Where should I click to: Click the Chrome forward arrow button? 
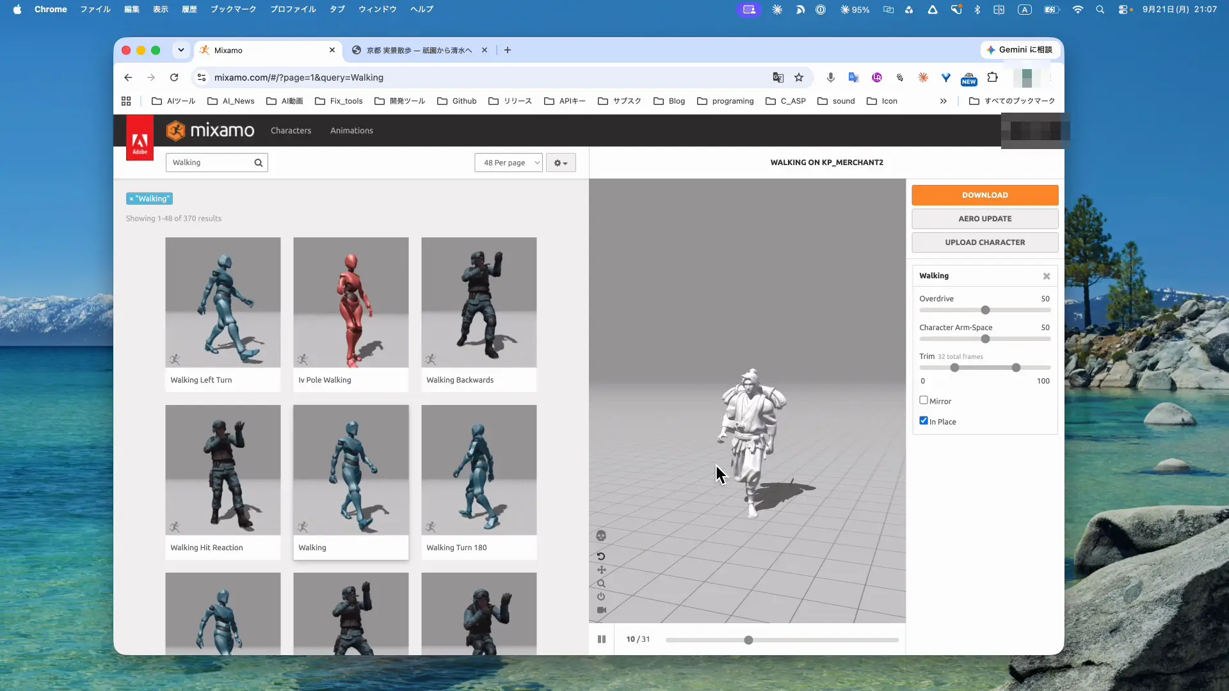click(x=151, y=77)
